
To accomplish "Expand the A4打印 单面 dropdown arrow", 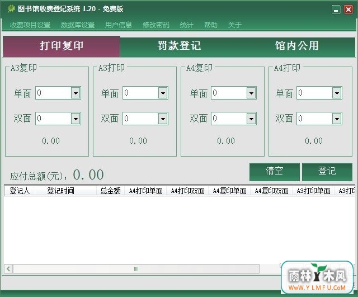I will [x=337, y=93].
